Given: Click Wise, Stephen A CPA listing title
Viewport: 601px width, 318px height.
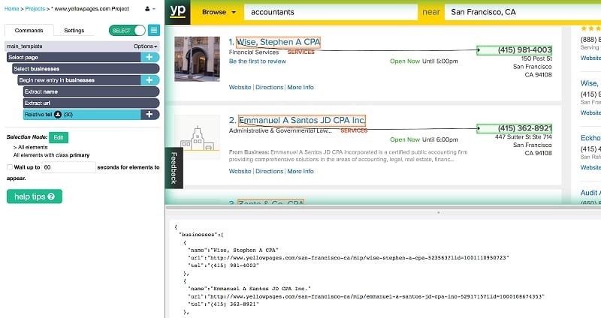Looking at the screenshot, I should pos(278,42).
